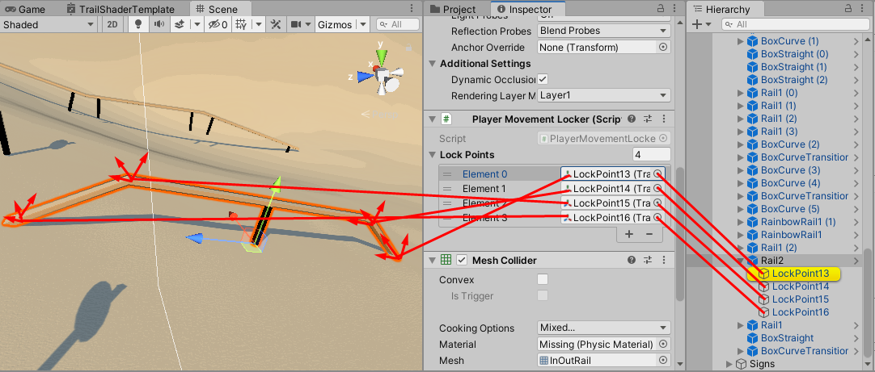Open effects dropdown arrow next to skybox icon
The image size is (875, 372).
click(197, 24)
